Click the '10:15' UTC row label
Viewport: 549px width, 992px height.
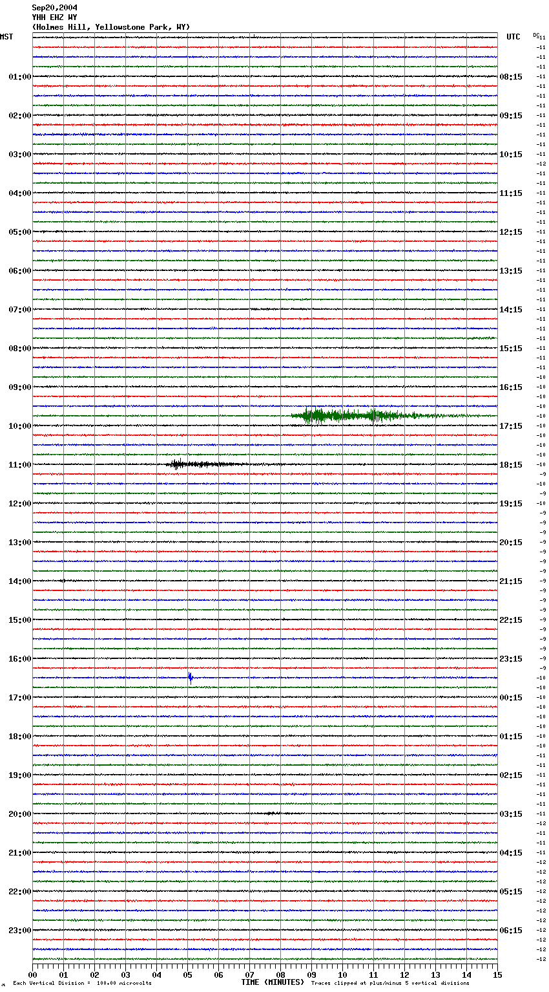pos(511,155)
